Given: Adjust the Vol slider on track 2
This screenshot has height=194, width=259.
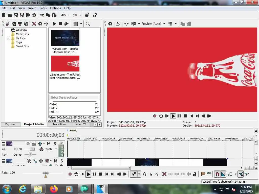Looking at the screenshot, I should 32,149.
